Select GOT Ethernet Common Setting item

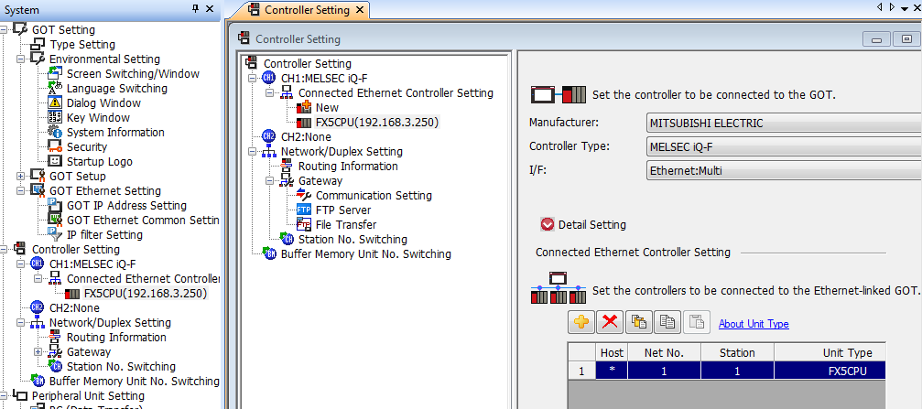point(143,221)
